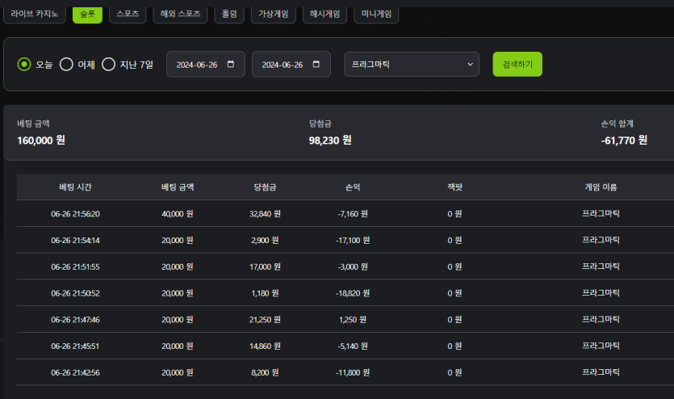
Task: Select the 슬롯 tab
Action: pyautogui.click(x=87, y=15)
